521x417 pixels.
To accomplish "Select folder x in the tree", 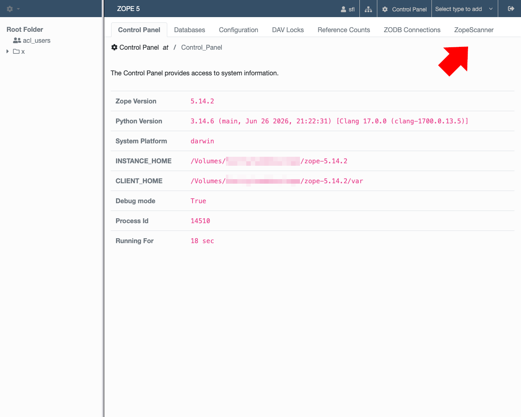I will click(x=23, y=52).
